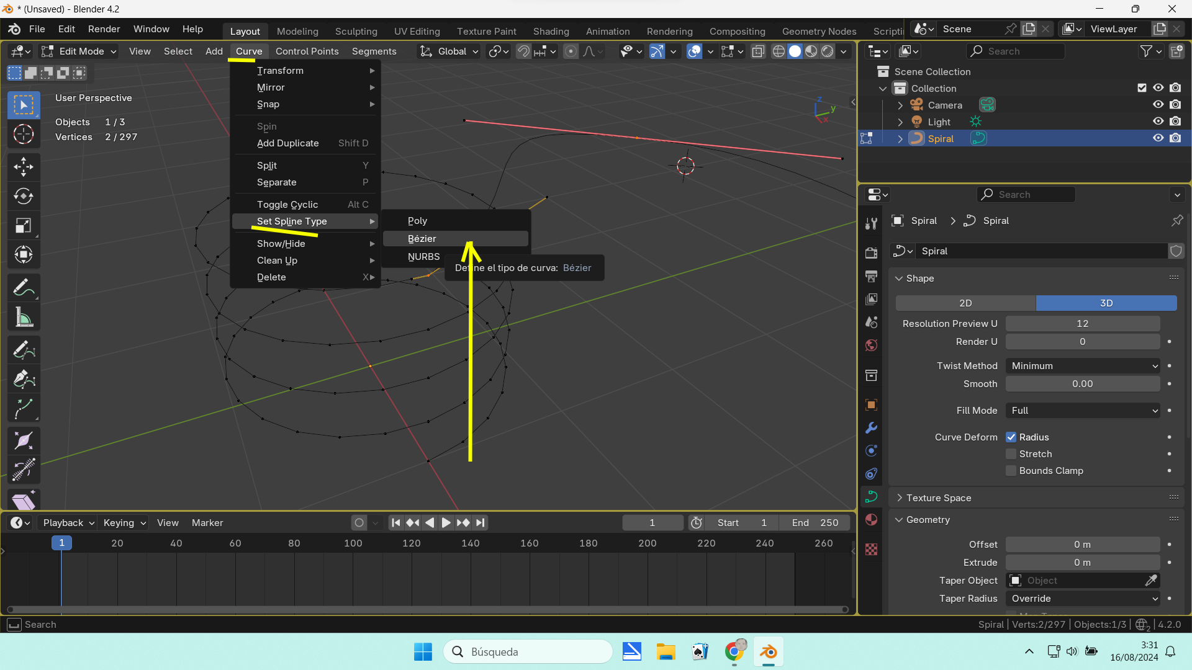This screenshot has width=1192, height=670.
Task: Uncheck the Radius curve deform checkbox
Action: point(1011,437)
